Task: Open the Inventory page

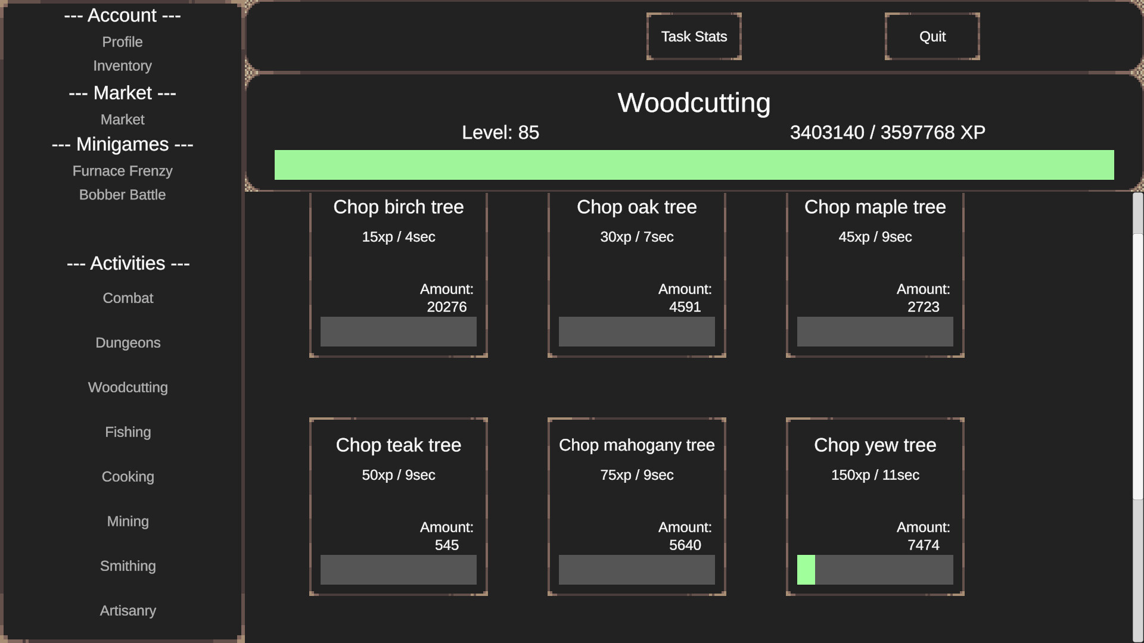Action: pyautogui.click(x=122, y=65)
